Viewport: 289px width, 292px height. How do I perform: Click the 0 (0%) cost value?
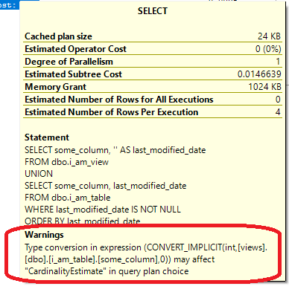268,49
